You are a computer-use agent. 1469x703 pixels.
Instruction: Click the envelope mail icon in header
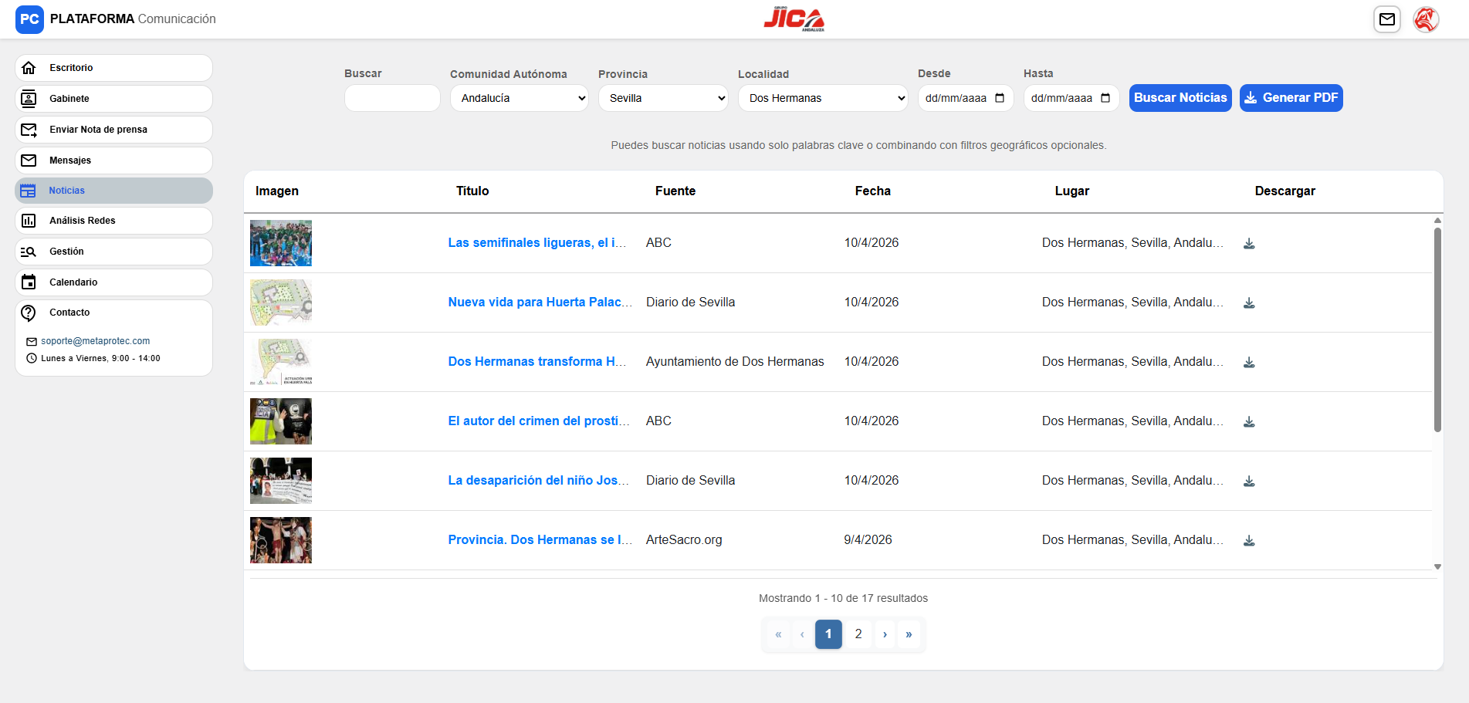(x=1386, y=19)
